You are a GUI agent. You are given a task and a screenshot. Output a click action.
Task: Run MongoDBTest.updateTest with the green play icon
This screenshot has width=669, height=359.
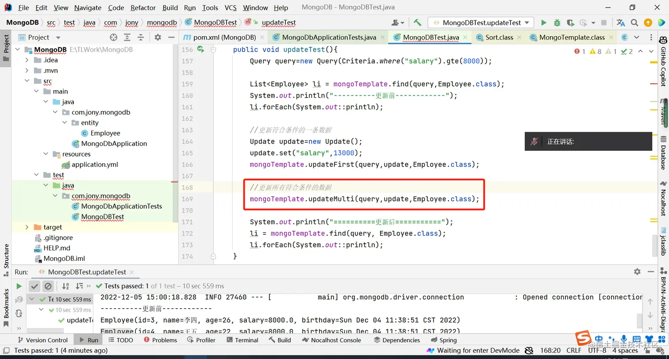pos(544,23)
